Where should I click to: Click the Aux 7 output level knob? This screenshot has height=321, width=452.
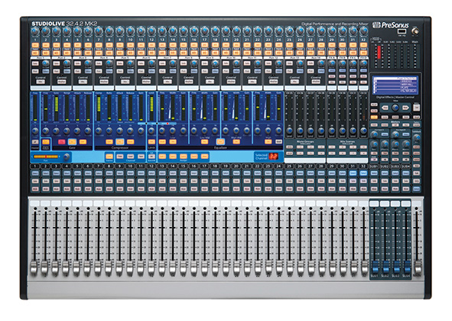[x=173, y=63]
